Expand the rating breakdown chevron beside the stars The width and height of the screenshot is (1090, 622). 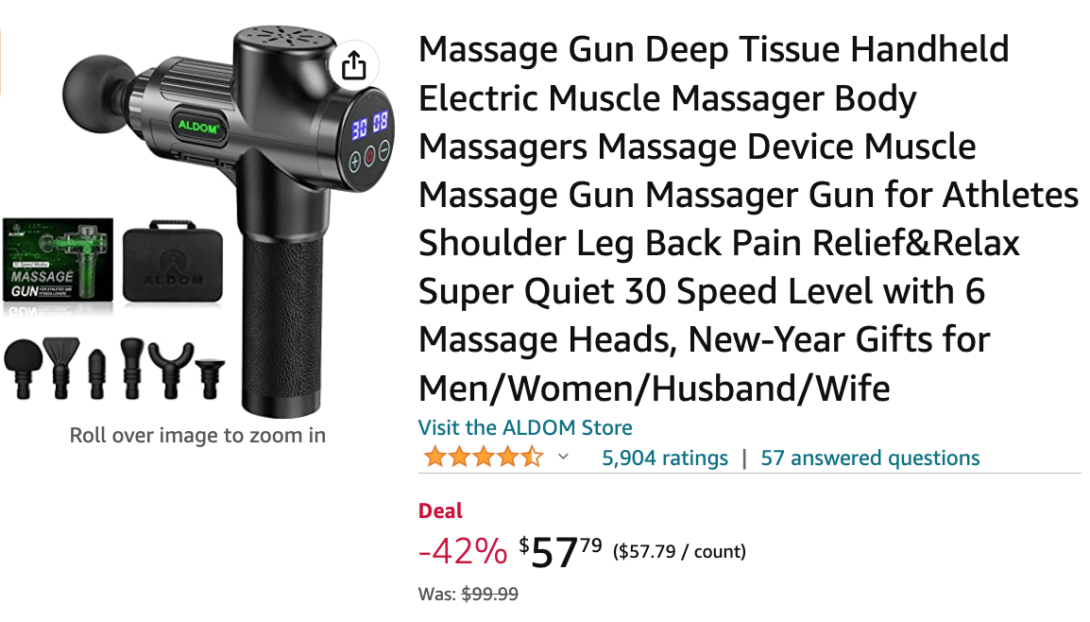click(x=564, y=458)
